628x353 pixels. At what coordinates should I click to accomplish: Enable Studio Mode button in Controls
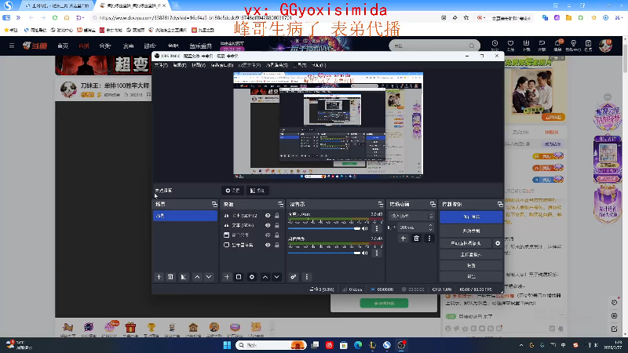471,254
